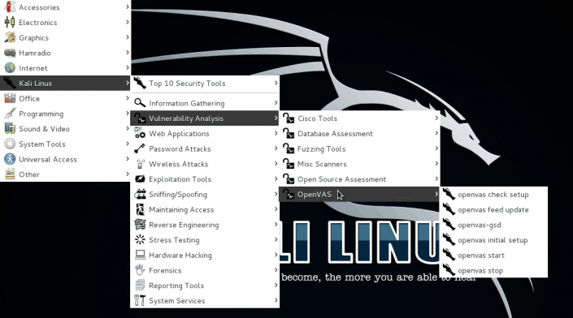The width and height of the screenshot is (573, 318).
Task: Launch openvas start
Action: (x=493, y=256)
